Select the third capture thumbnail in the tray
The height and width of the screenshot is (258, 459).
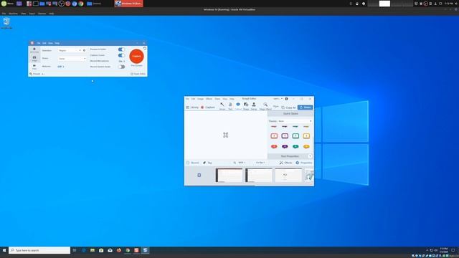pyautogui.click(x=288, y=175)
